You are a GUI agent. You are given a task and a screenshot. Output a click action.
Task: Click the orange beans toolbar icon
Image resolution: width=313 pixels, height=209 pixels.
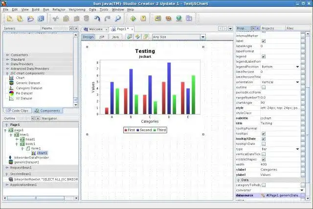click(168, 19)
